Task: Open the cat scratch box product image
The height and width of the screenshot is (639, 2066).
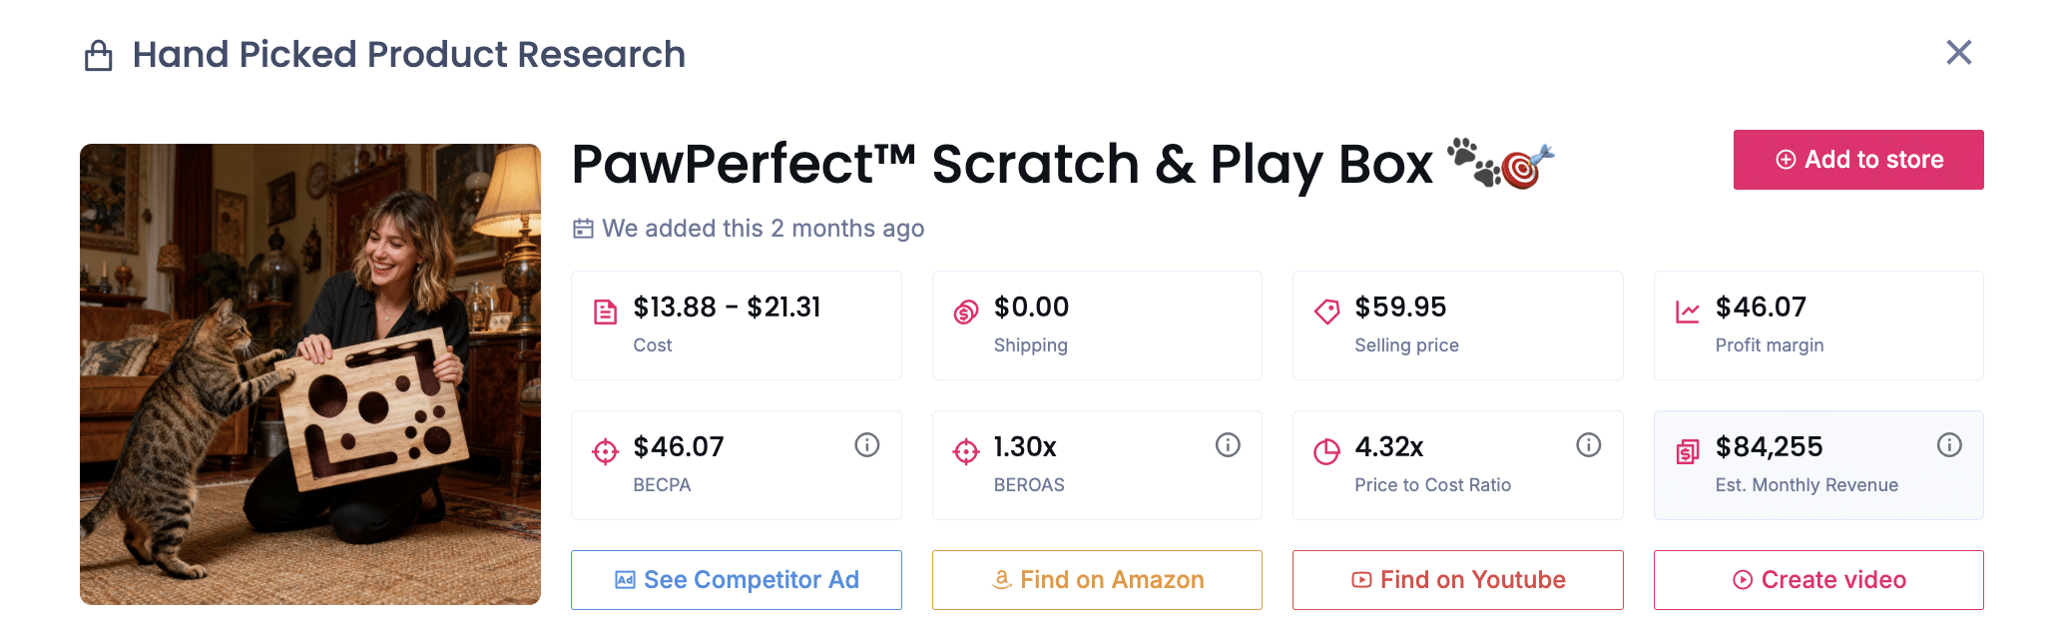Action: point(310,374)
